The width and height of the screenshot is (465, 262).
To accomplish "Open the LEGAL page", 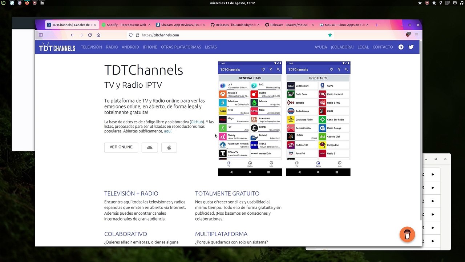I will click(x=363, y=47).
